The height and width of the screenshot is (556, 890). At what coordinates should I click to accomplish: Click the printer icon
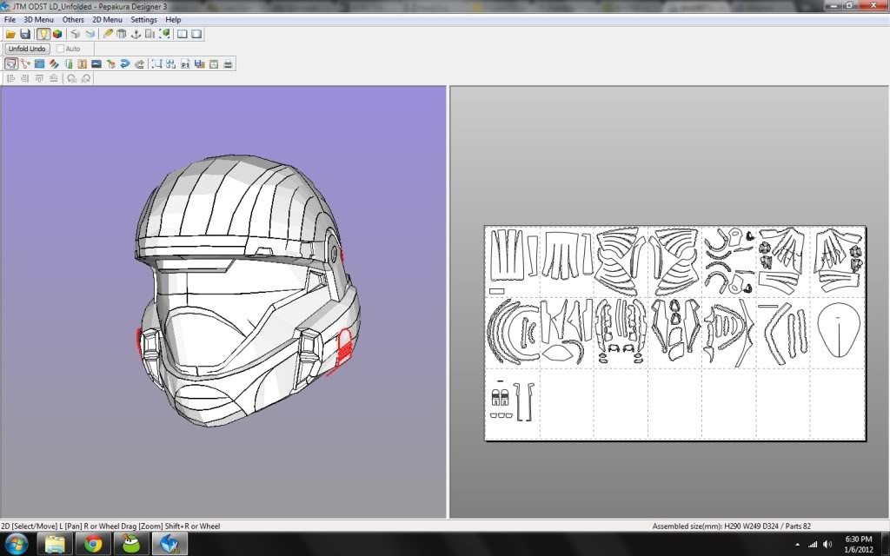point(228,63)
